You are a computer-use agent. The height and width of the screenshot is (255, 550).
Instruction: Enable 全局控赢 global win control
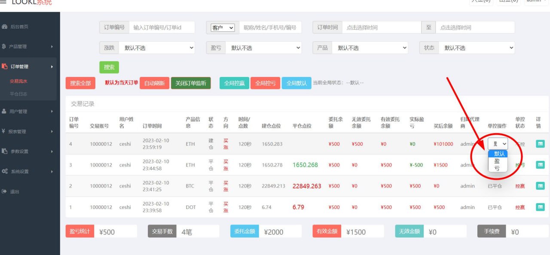point(234,83)
